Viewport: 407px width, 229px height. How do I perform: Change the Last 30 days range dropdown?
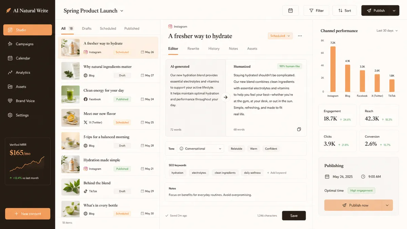pos(387,31)
